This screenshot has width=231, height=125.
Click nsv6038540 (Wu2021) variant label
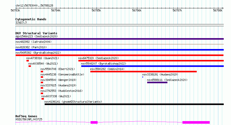(43, 64)
